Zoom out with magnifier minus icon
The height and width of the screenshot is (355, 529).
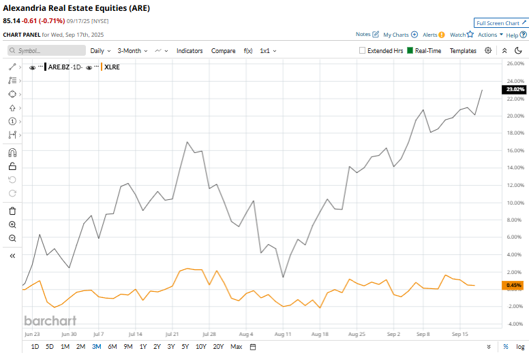click(x=12, y=238)
